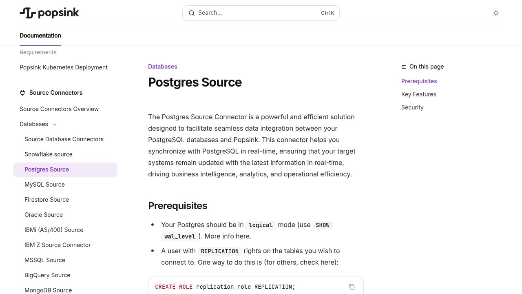Collapse the Databases sidebar section

click(55, 124)
